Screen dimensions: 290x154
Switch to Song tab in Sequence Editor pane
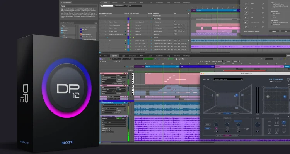tap(168, 56)
